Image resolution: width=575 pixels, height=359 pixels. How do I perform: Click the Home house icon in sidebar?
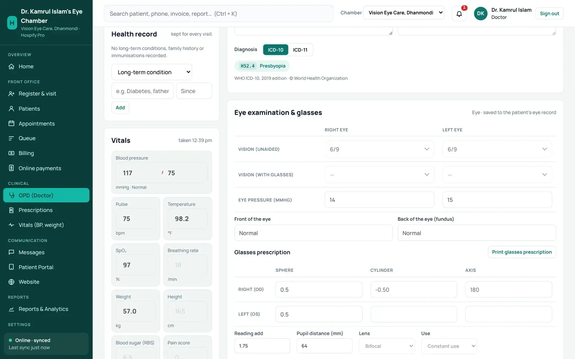(11, 66)
